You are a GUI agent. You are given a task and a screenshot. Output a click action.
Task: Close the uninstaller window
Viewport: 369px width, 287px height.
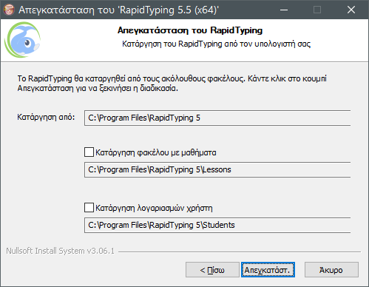click(351, 10)
